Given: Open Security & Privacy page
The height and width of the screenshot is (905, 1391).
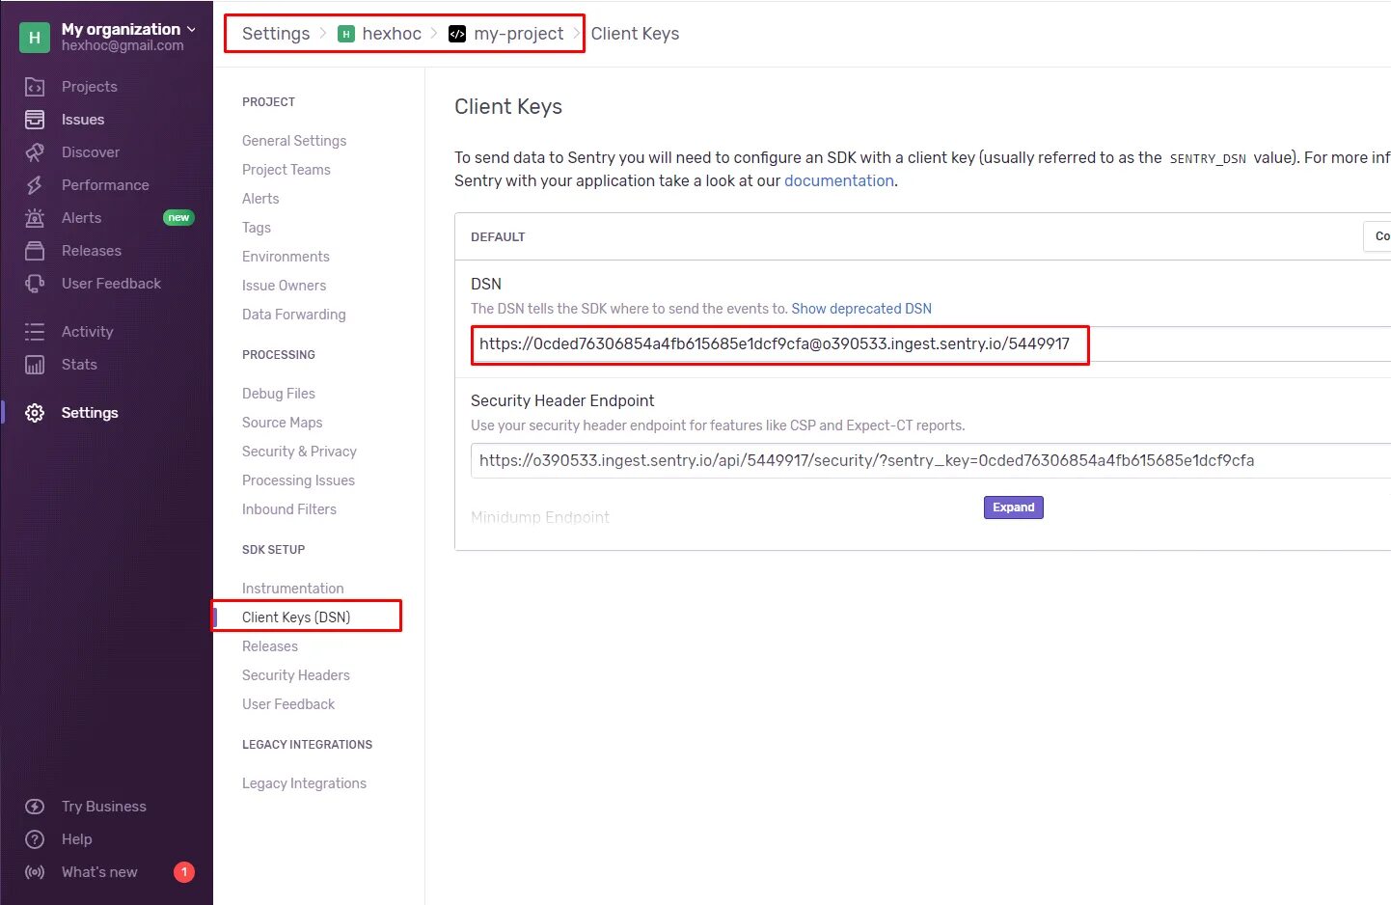Looking at the screenshot, I should point(299,452).
